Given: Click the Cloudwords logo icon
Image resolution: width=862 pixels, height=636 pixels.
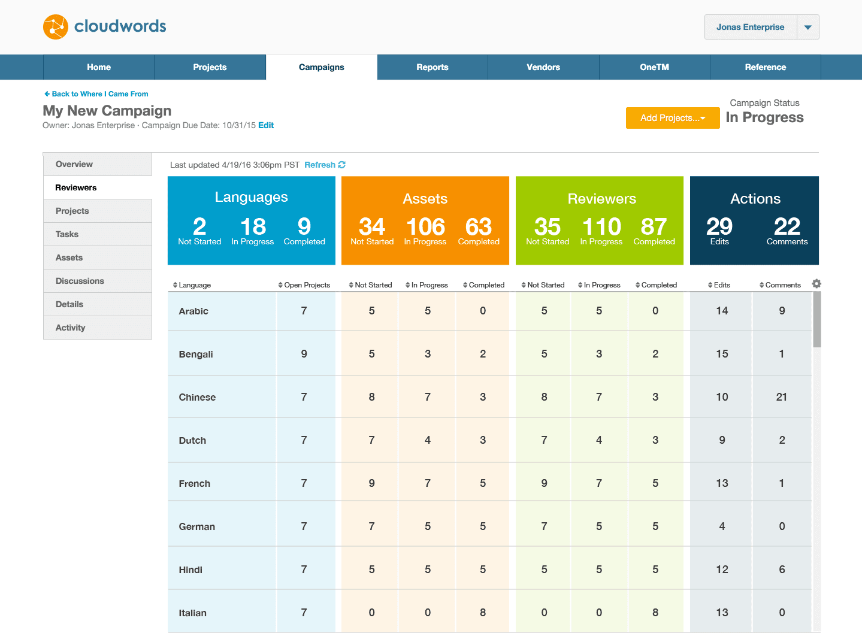Looking at the screenshot, I should [x=56, y=27].
